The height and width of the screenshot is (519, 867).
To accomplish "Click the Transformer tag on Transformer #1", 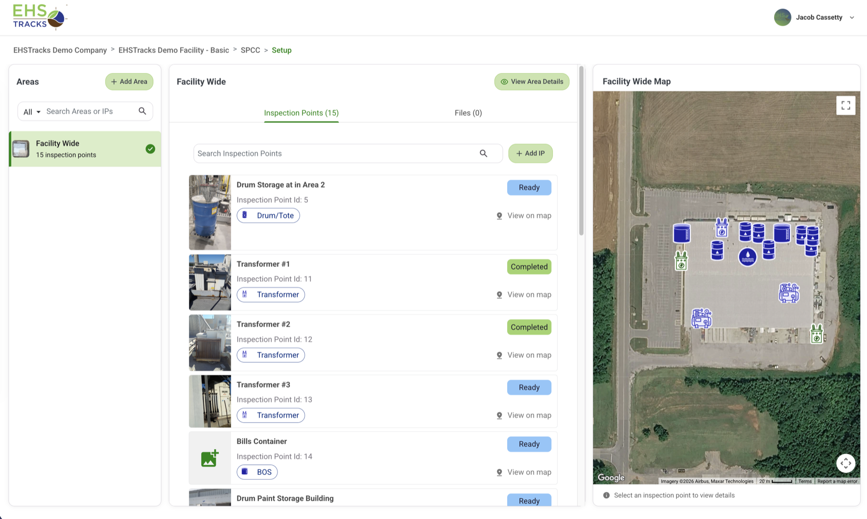I will coord(271,294).
